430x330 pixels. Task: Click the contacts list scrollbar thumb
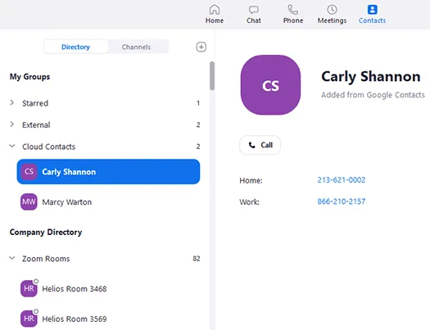tap(212, 76)
